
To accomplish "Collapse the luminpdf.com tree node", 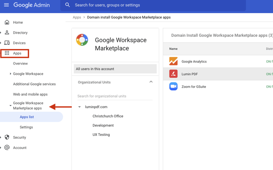I will coord(79,107).
